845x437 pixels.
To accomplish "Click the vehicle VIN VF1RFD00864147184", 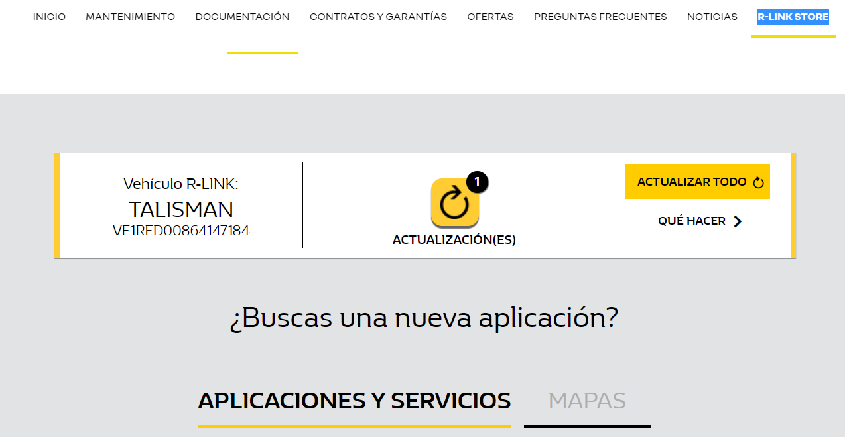I will [181, 231].
